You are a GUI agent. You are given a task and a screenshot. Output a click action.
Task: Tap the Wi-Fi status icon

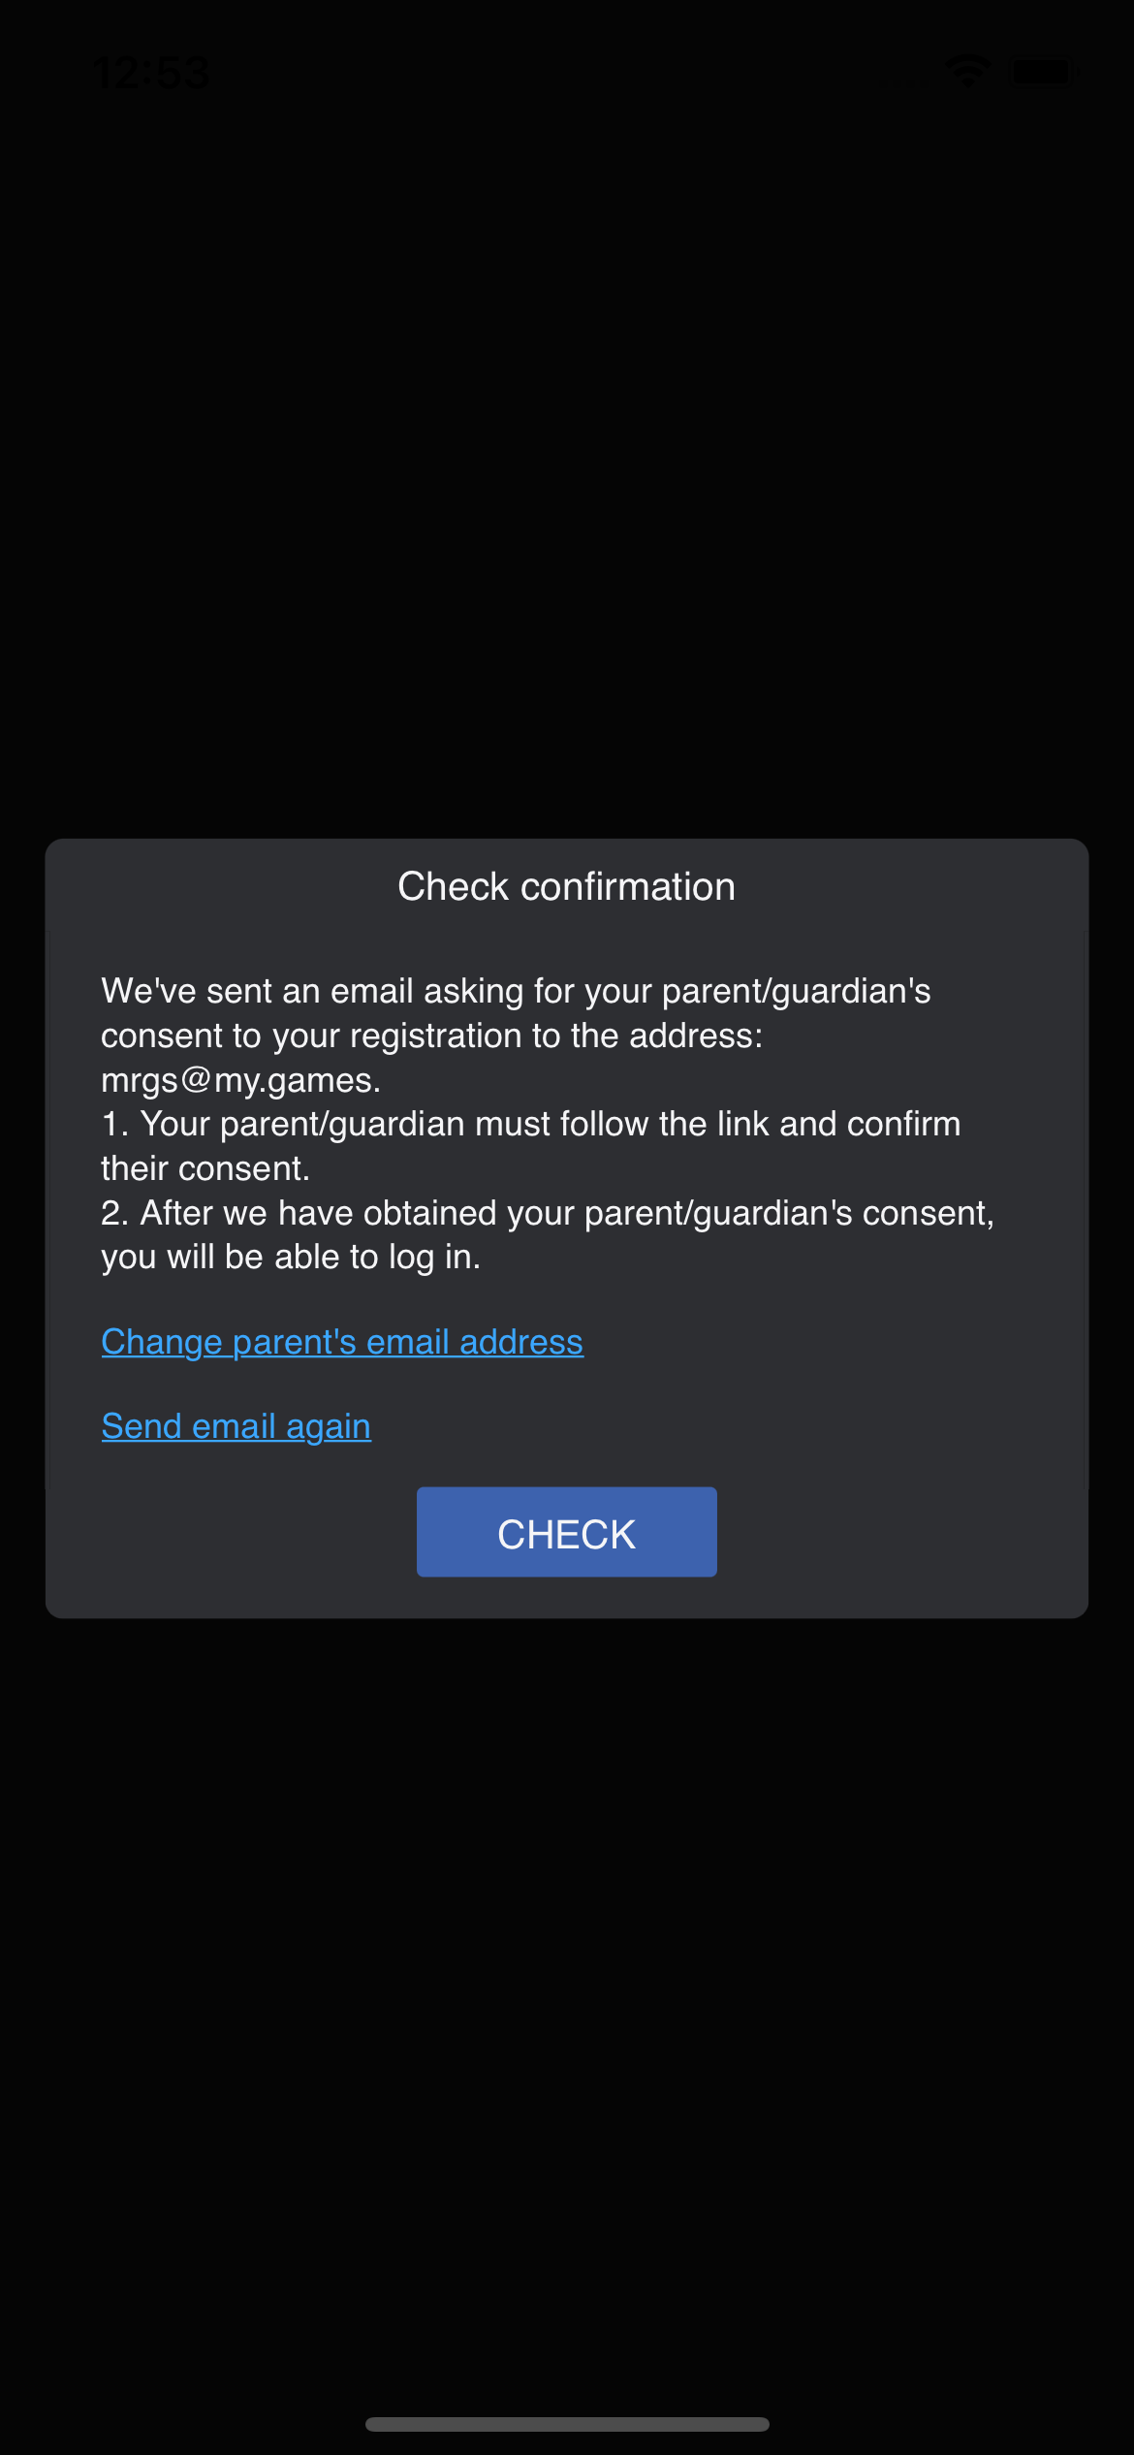click(967, 71)
